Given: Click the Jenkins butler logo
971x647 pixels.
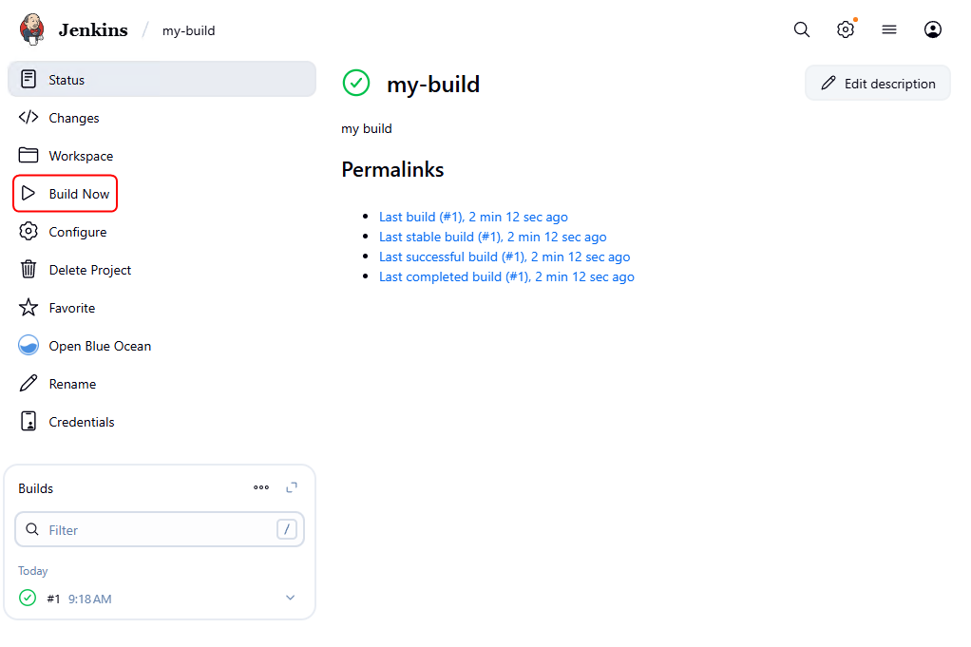Looking at the screenshot, I should click(x=31, y=29).
